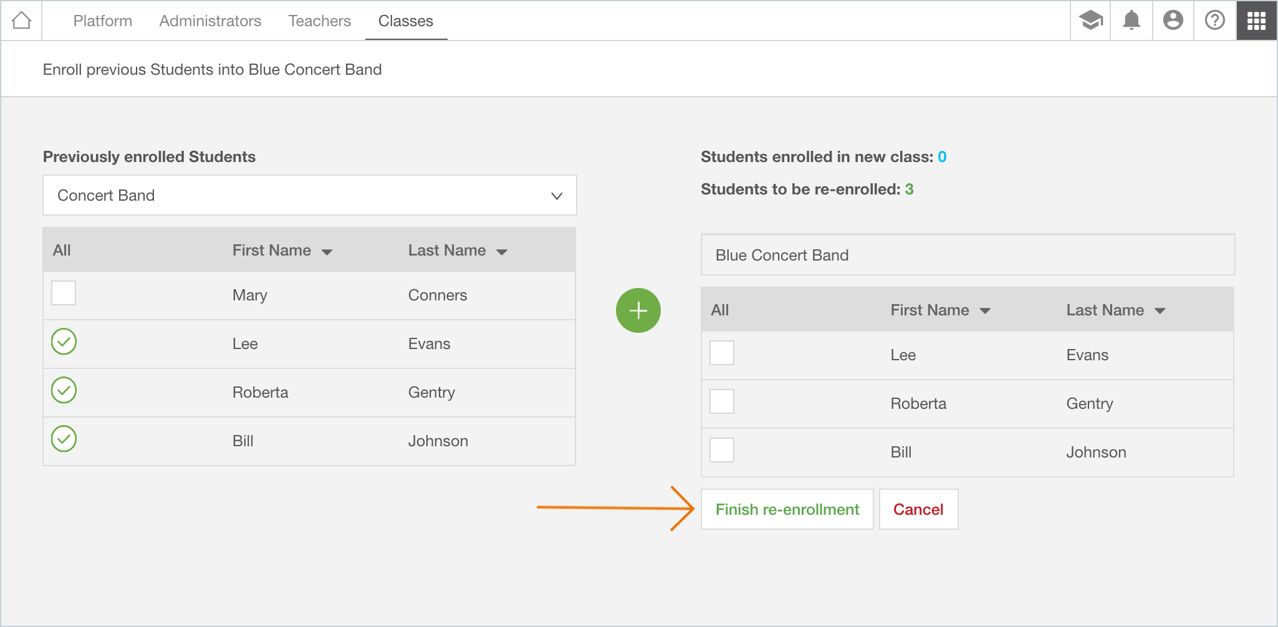
Task: Go to the Home icon
Action: (21, 21)
